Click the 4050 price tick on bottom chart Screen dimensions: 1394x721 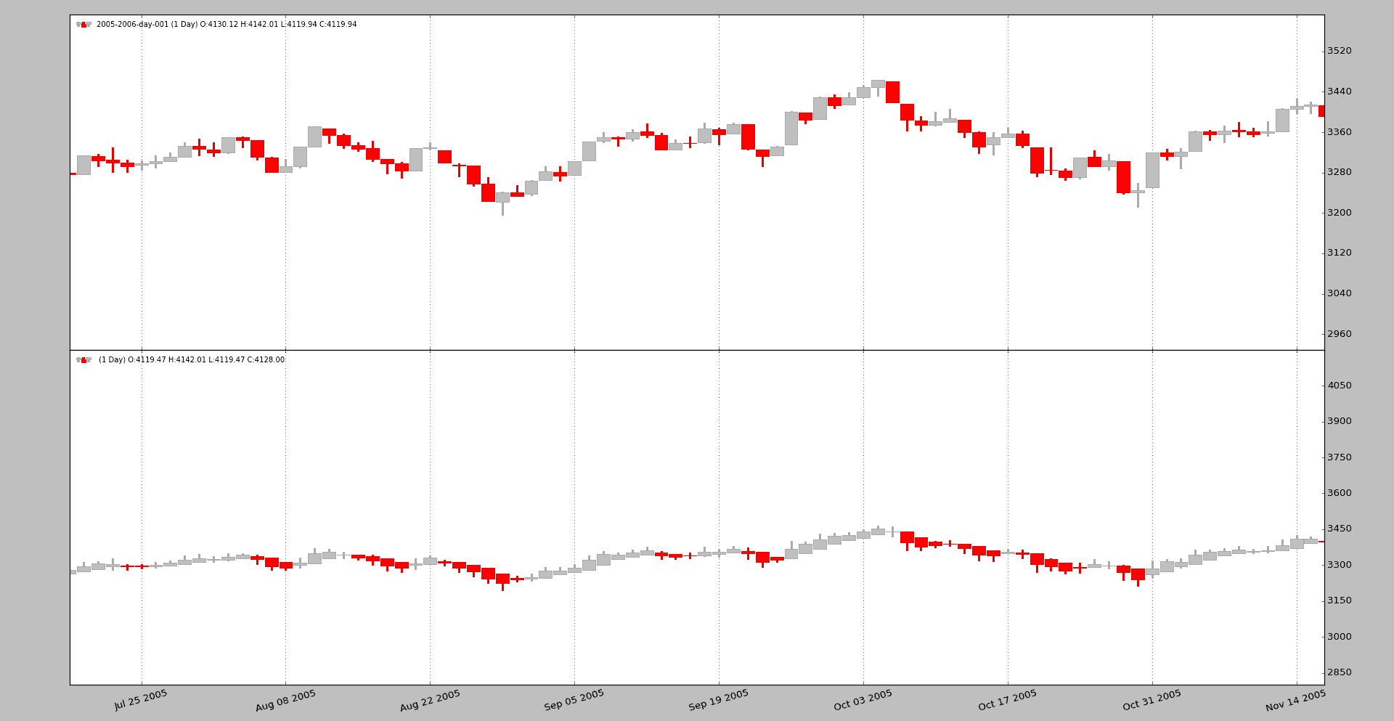click(x=1340, y=386)
